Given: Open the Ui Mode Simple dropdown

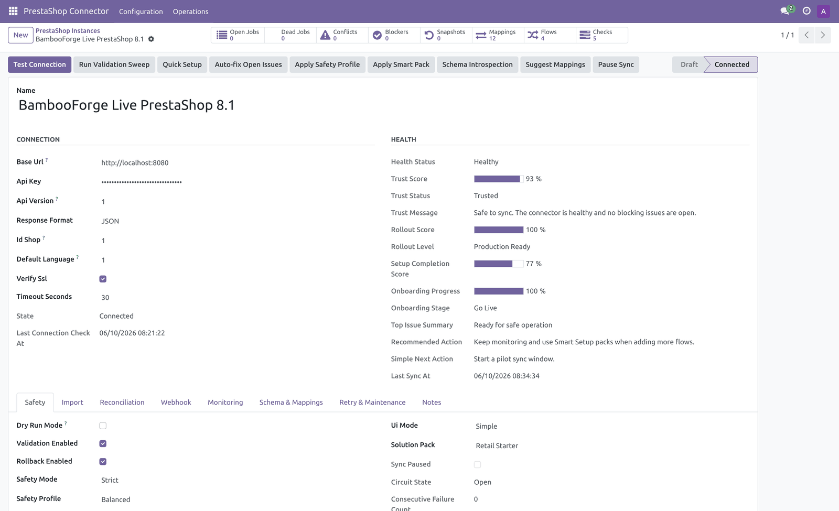Looking at the screenshot, I should point(611,426).
